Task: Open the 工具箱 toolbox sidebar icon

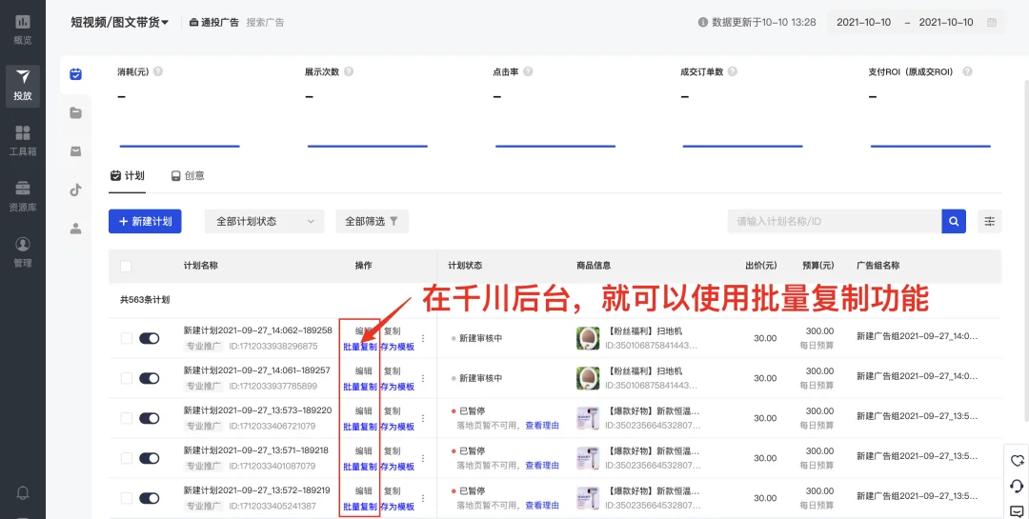Action: pos(22,140)
